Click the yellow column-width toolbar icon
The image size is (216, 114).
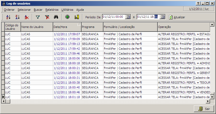point(76,17)
